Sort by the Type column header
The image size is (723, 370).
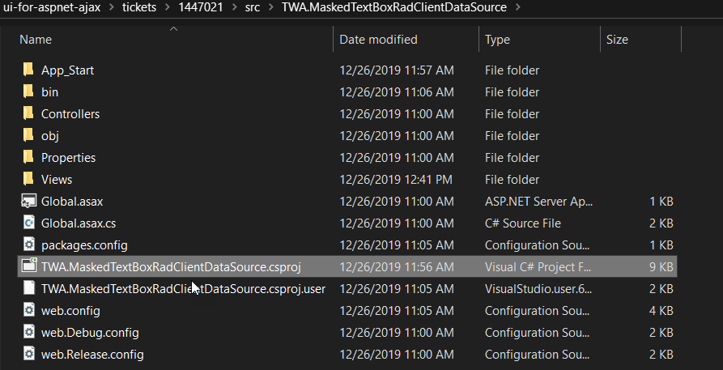click(497, 39)
